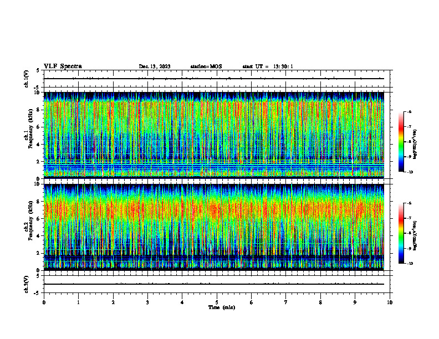Click the ch.2 spectrogram color bar
Viewport: 439px width, 339px height.
coord(401,233)
